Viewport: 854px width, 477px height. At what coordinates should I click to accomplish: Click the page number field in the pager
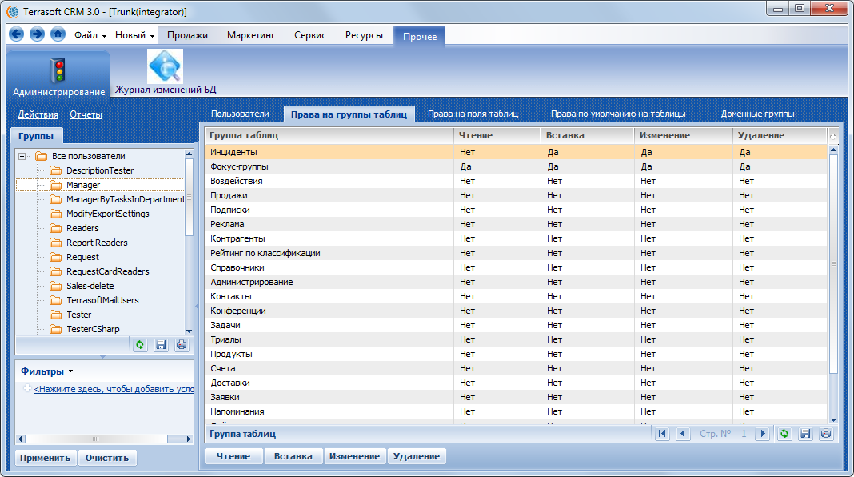pos(744,434)
